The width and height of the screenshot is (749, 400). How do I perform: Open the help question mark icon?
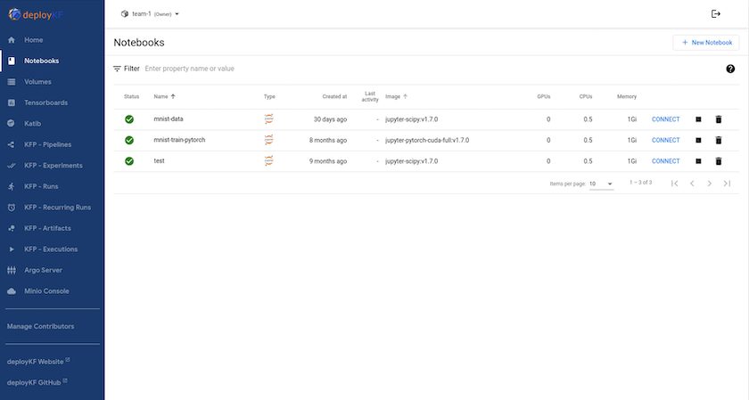tap(730, 69)
